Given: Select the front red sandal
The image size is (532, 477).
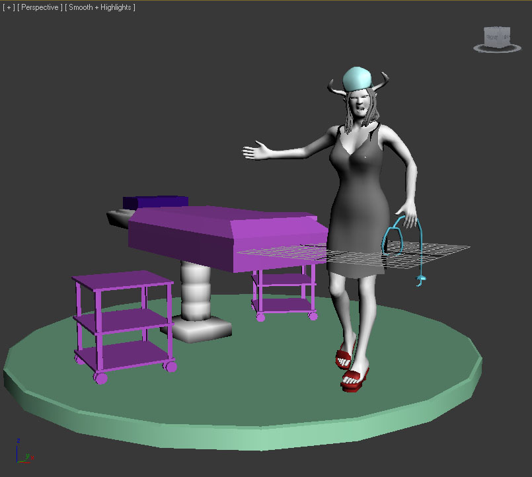Looking at the screenshot, I should coord(354,379).
